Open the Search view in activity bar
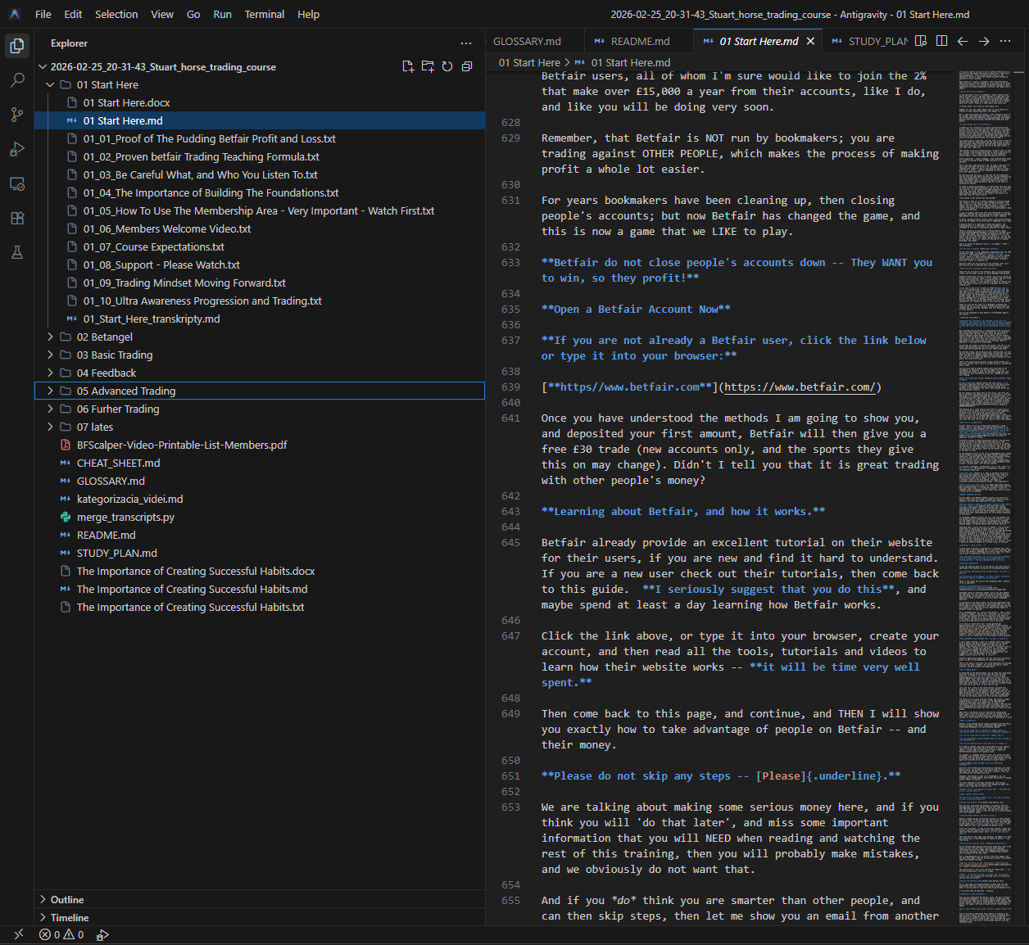 [x=16, y=80]
